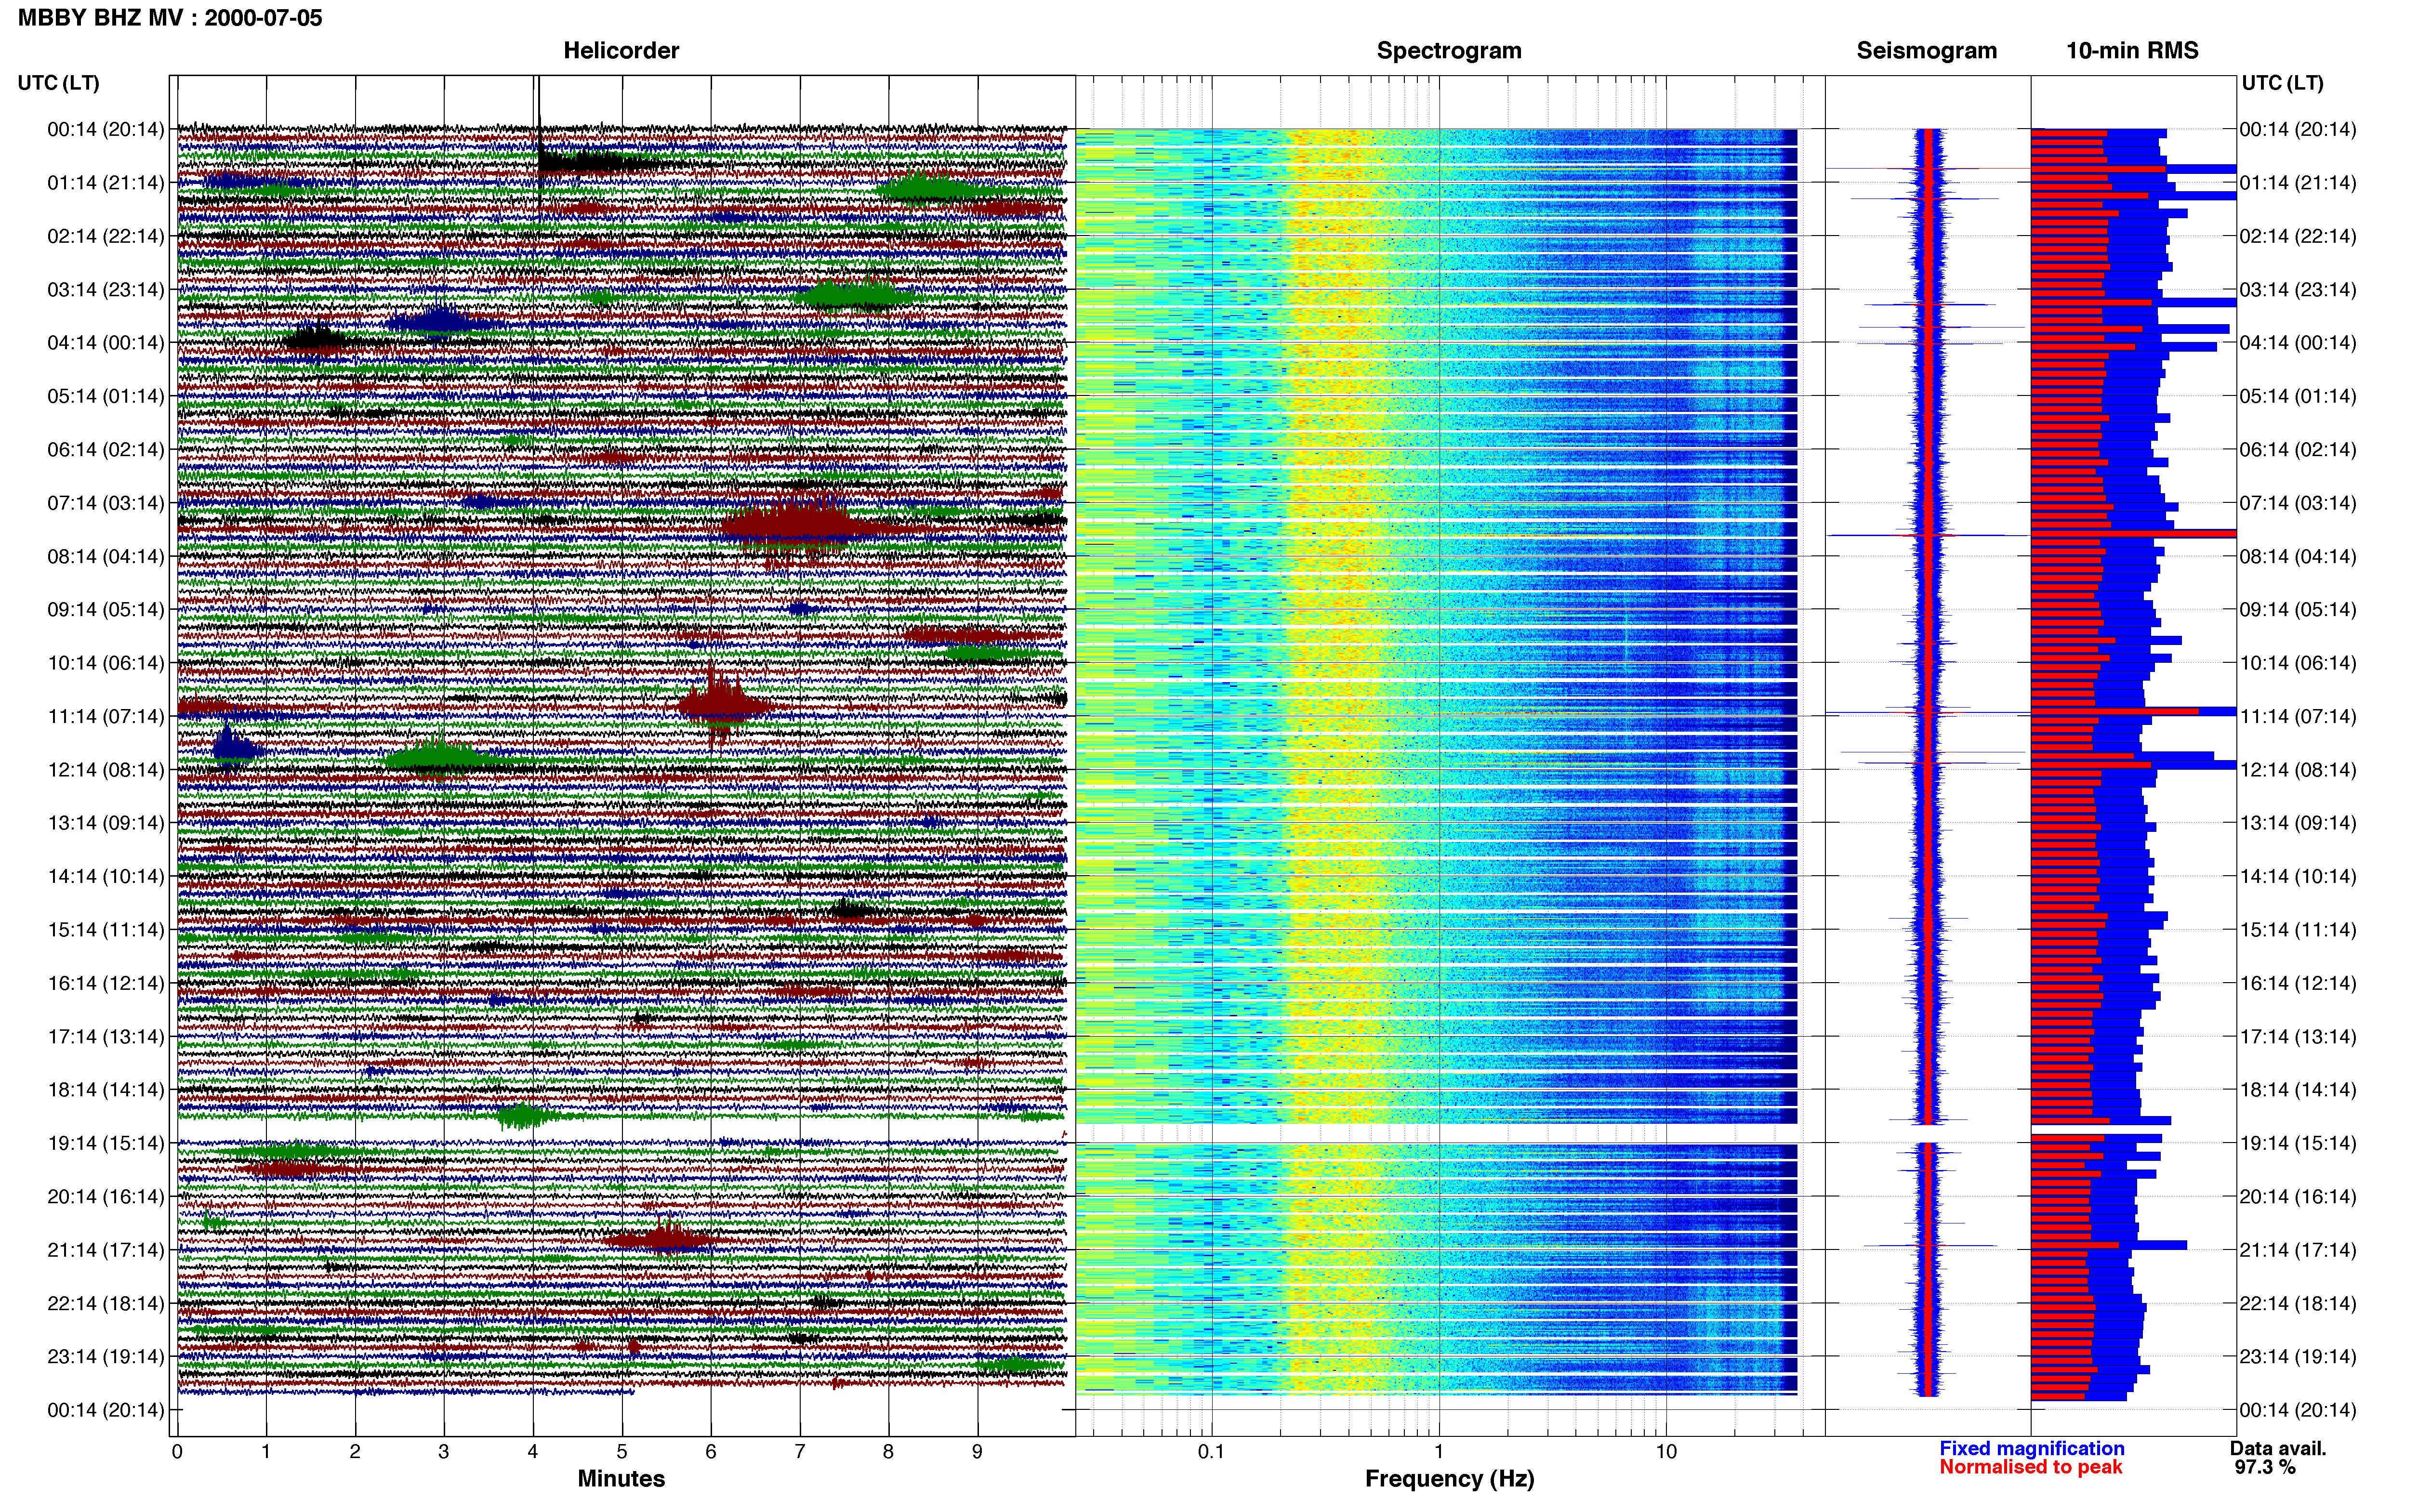Click left time label 08:14 (04:14)

click(105, 556)
